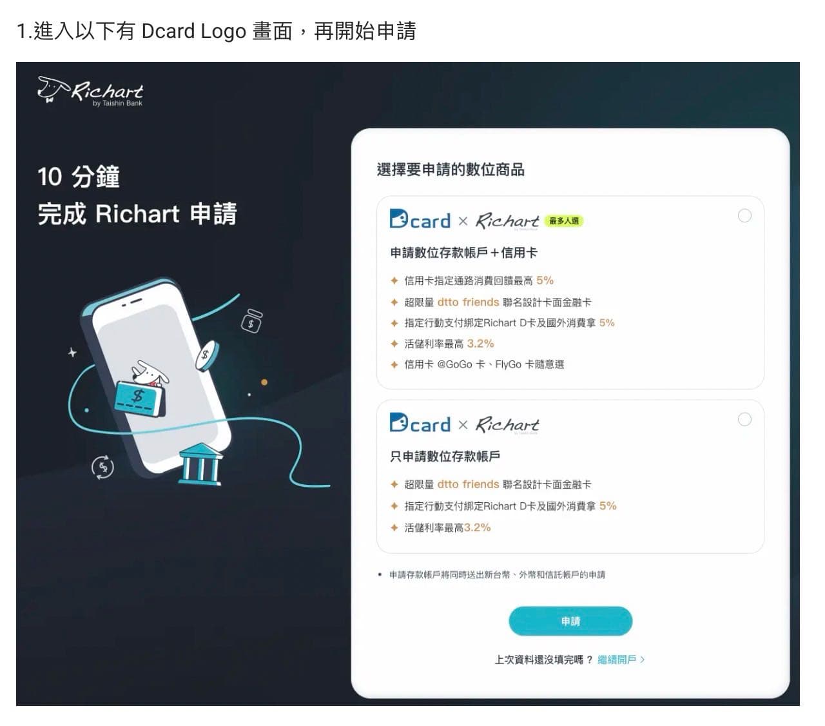Click the Dcard logo in the second option card

tap(420, 424)
